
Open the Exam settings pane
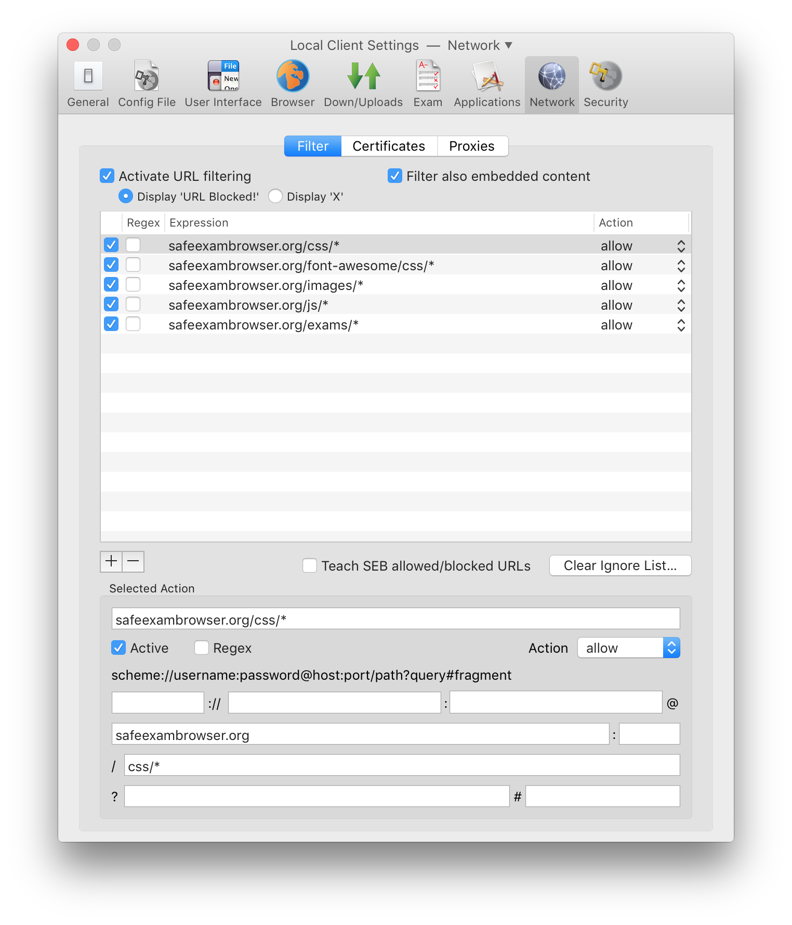(428, 85)
